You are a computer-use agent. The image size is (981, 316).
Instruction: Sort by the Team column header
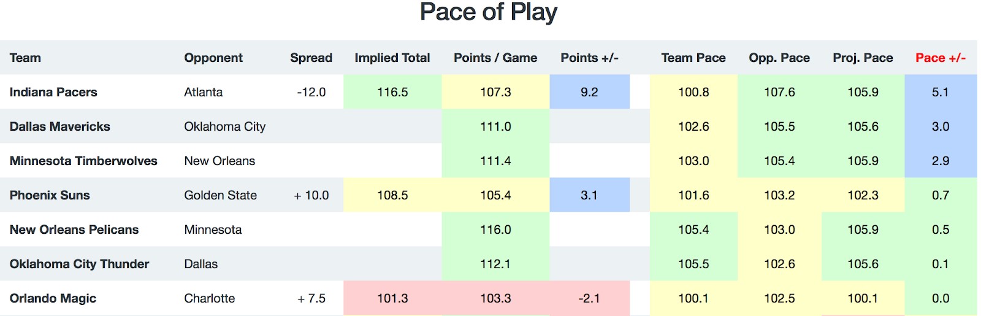pos(25,58)
